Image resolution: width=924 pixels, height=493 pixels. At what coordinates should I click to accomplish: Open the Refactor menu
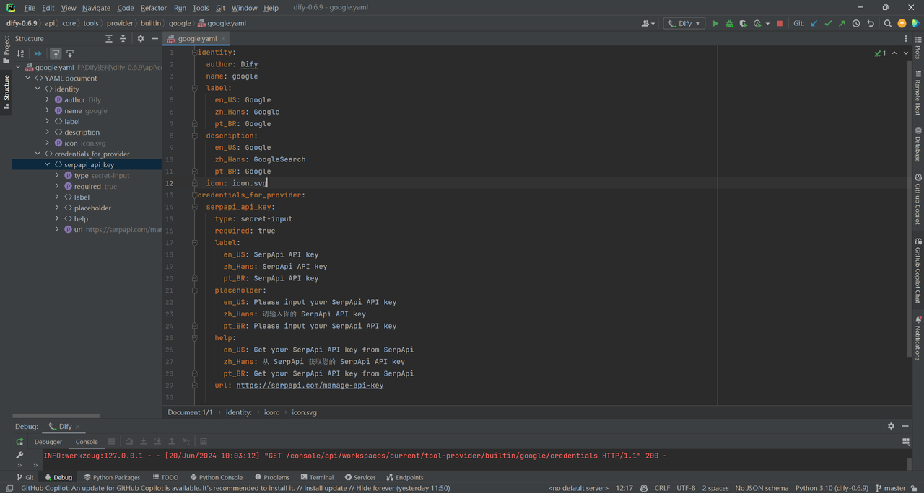(x=154, y=8)
